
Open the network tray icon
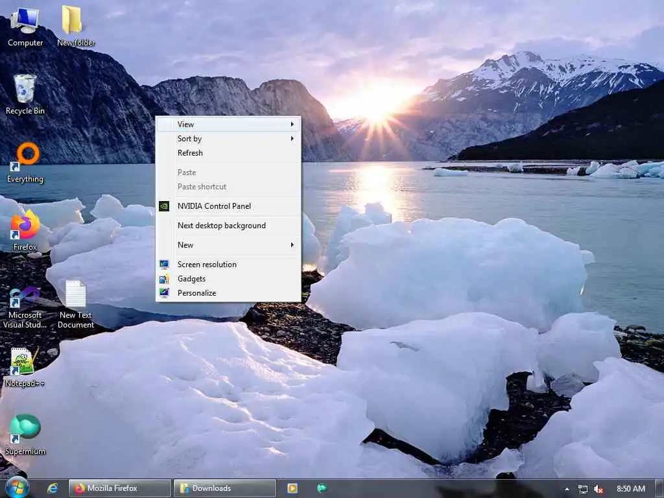[583, 489]
